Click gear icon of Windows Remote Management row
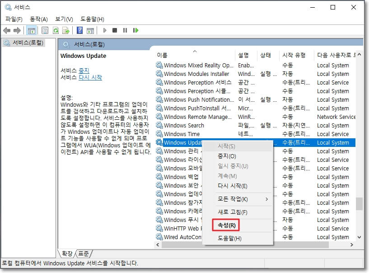The height and width of the screenshot is (273, 369). 159,117
